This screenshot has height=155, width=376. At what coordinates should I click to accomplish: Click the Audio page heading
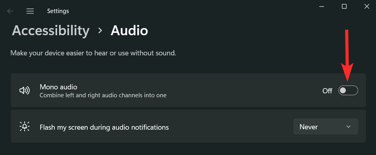pyautogui.click(x=129, y=30)
